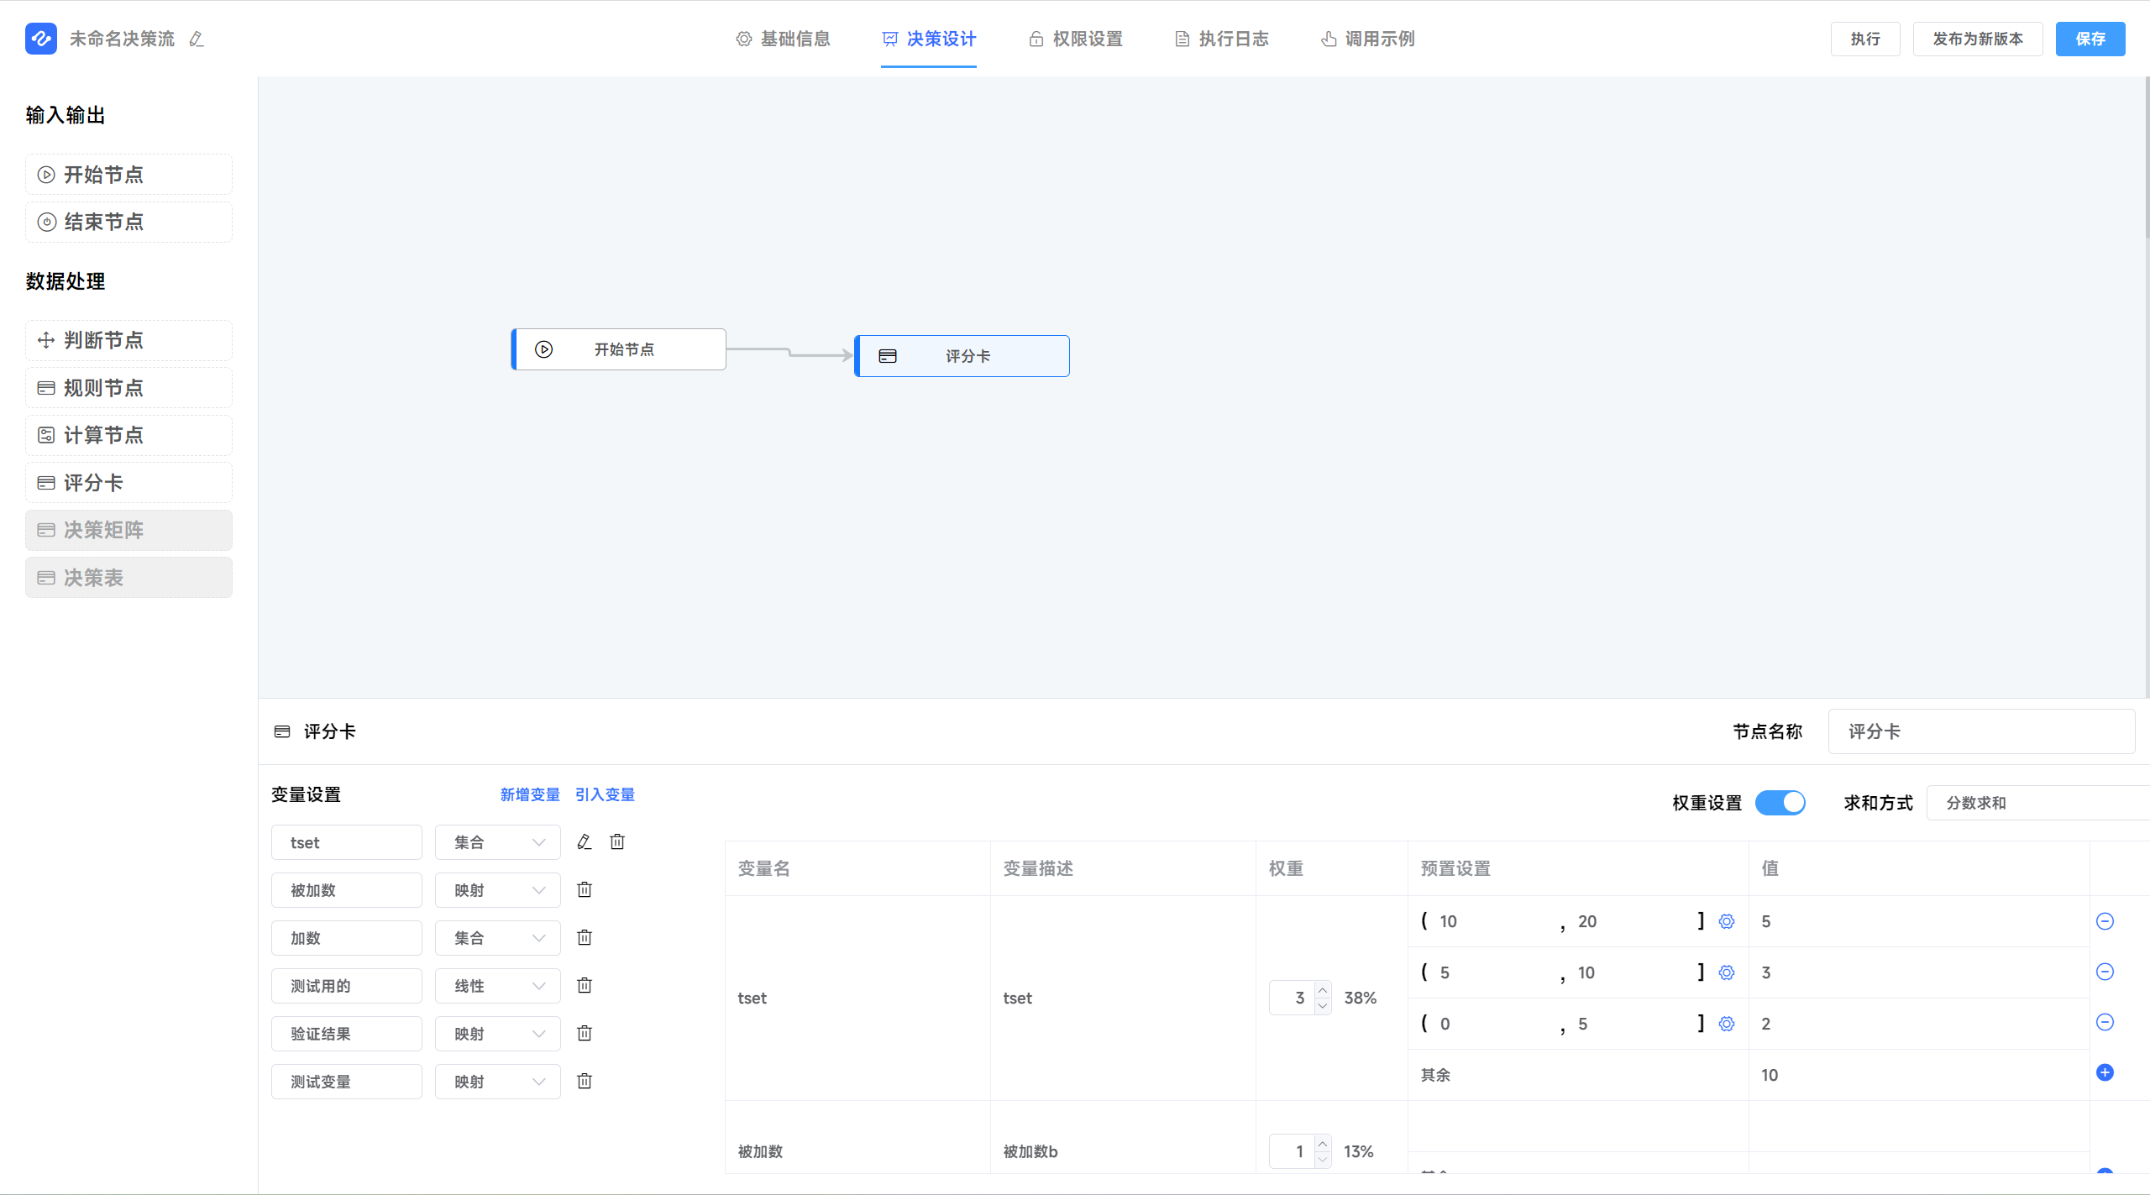Click the app logo icon
The image size is (2150, 1195).
(x=40, y=39)
